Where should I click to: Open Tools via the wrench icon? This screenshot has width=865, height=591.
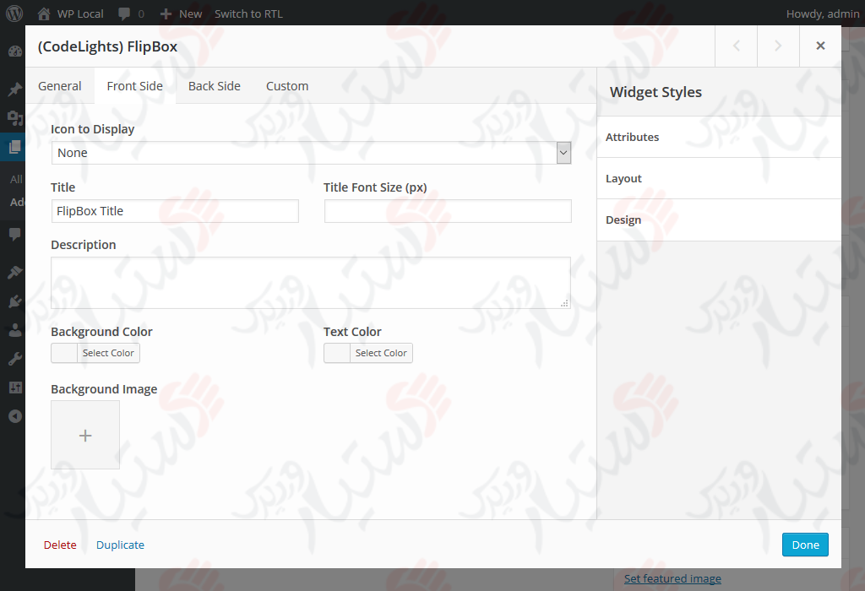pos(14,358)
